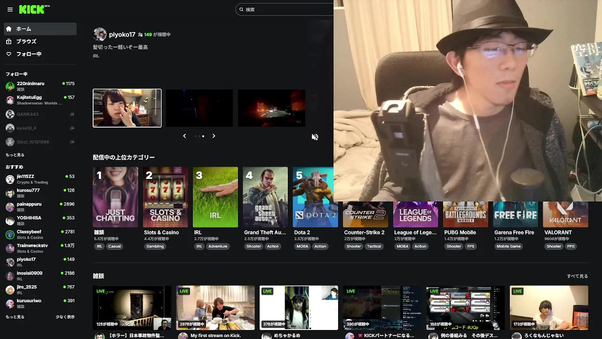
Task: Open Counter-Strike 2 category link
Action: tap(364, 233)
